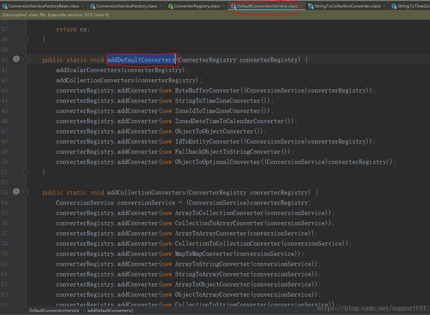This screenshot has width=430, height=315.
Task: Click the fold end marker on line 38
Action: coord(26,39)
